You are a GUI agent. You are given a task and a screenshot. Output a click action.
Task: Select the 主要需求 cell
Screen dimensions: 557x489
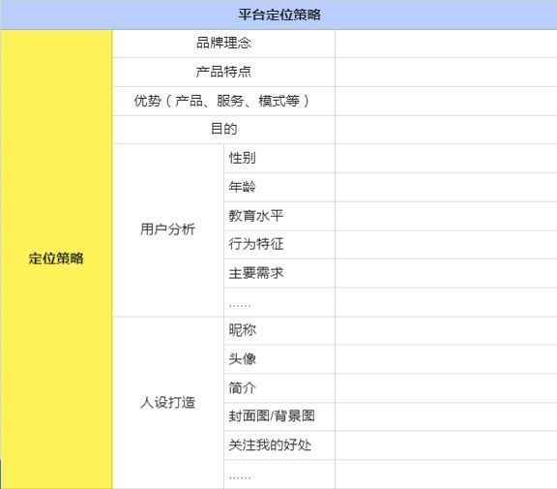(279, 273)
